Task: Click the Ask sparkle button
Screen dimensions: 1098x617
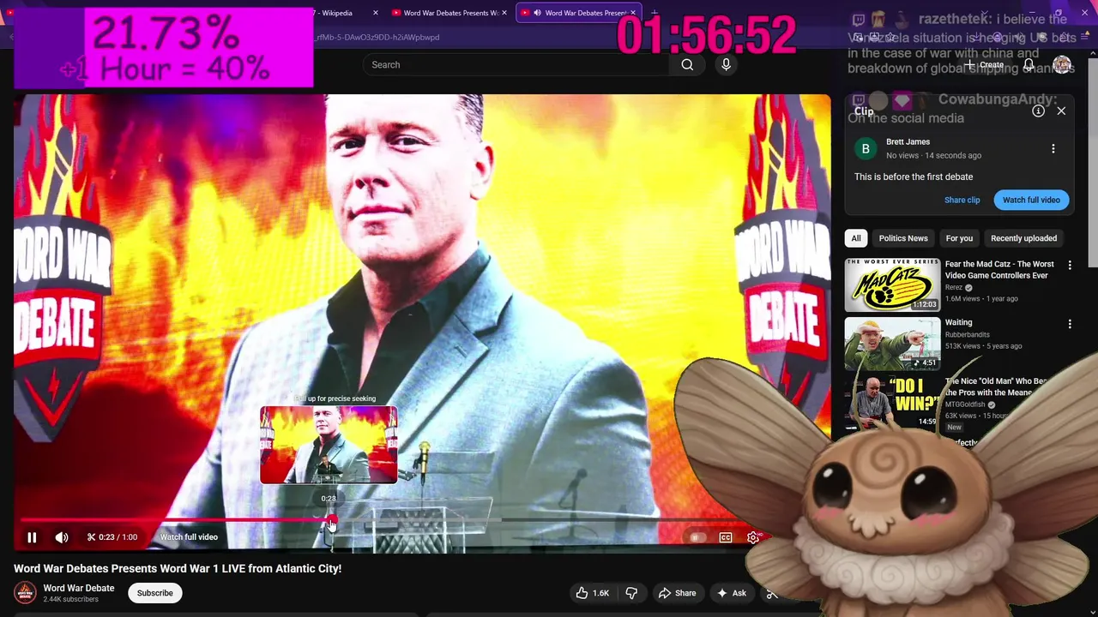Action: pos(732,593)
